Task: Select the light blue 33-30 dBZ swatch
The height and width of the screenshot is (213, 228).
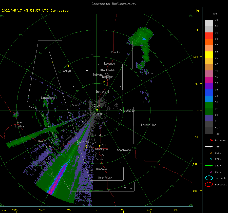Action: pos(209,99)
